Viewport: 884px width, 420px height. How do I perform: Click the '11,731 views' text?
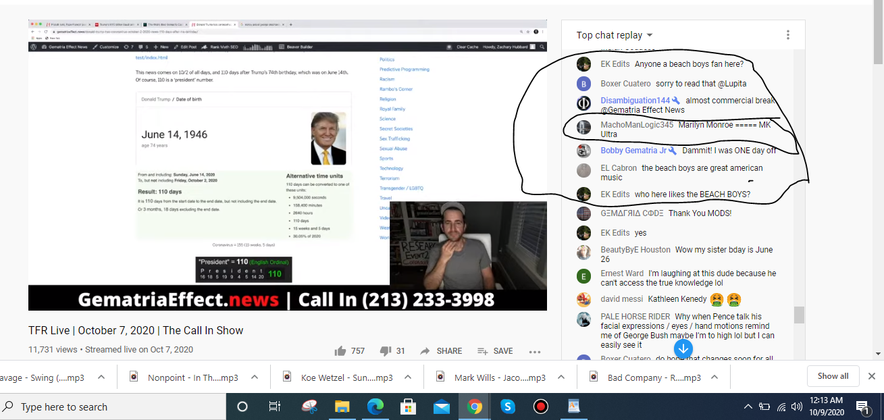54,350
